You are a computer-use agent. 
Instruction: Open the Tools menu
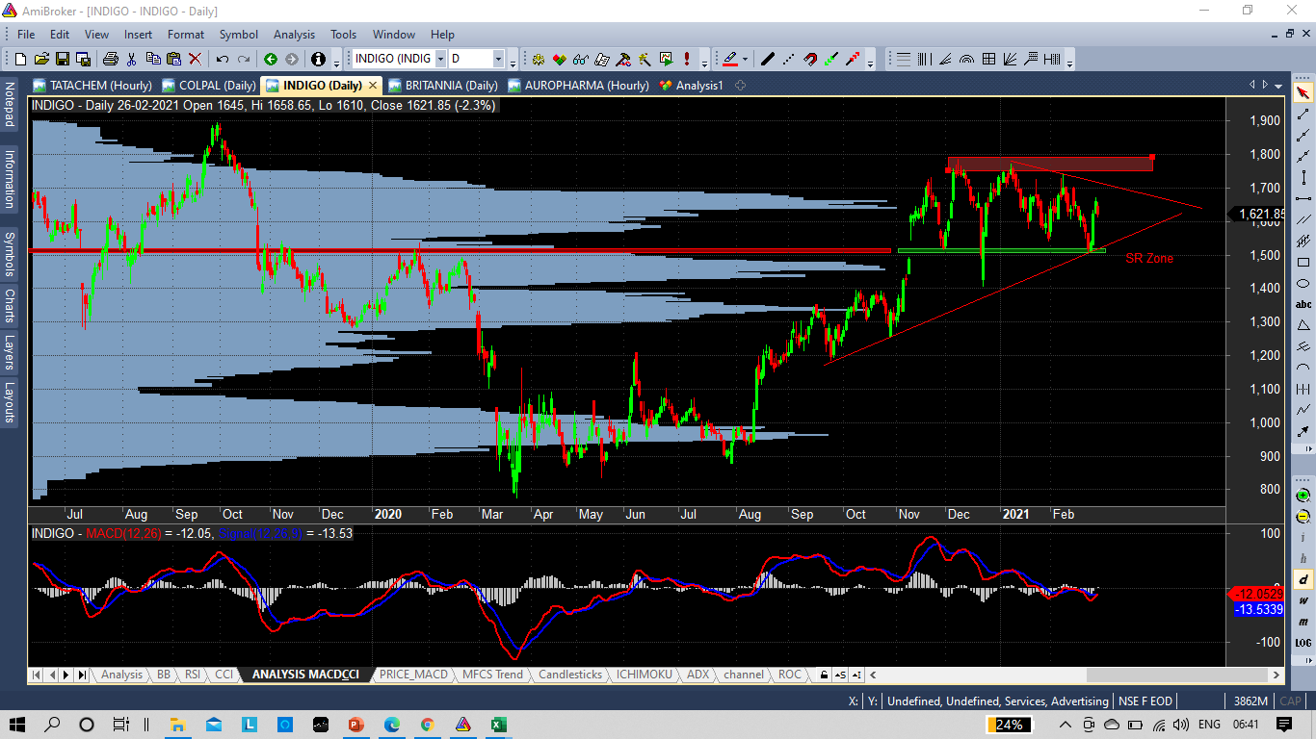[x=344, y=34]
